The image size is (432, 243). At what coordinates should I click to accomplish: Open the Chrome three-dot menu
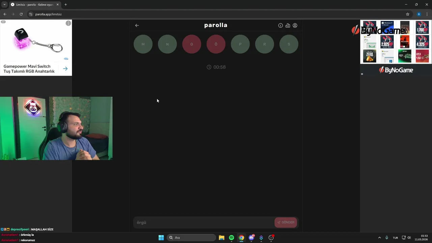427,14
